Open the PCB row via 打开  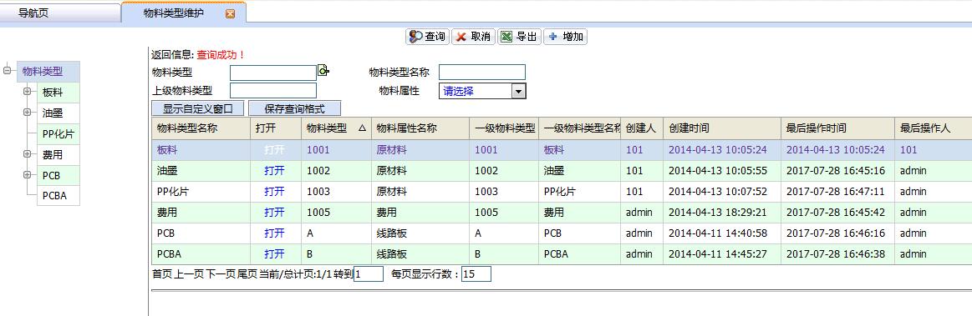pos(275,233)
